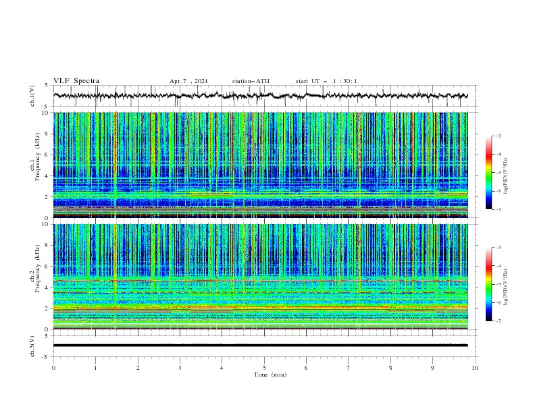Click the log(PSD) label beside ch.2 color bar
The image size is (535, 413).
506,287
